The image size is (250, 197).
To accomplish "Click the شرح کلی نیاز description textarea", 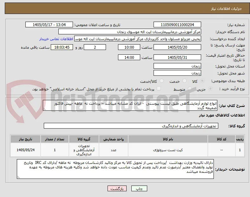I will pyautogui.click(x=130, y=106).
